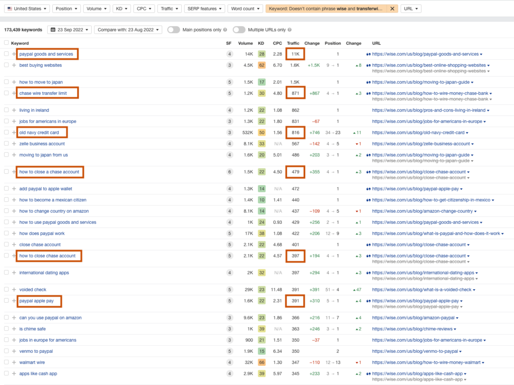
Task: Click URL indicator icon in 'how to become a mexican citizen' row
Action: (x=368, y=200)
